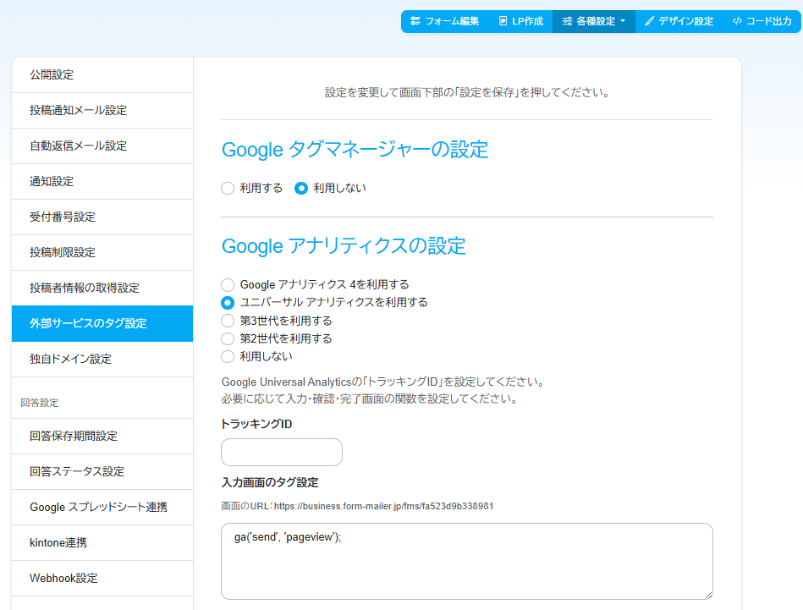The height and width of the screenshot is (610, 803).
Task: Open 通知設定 in the sidebar
Action: pos(102,181)
